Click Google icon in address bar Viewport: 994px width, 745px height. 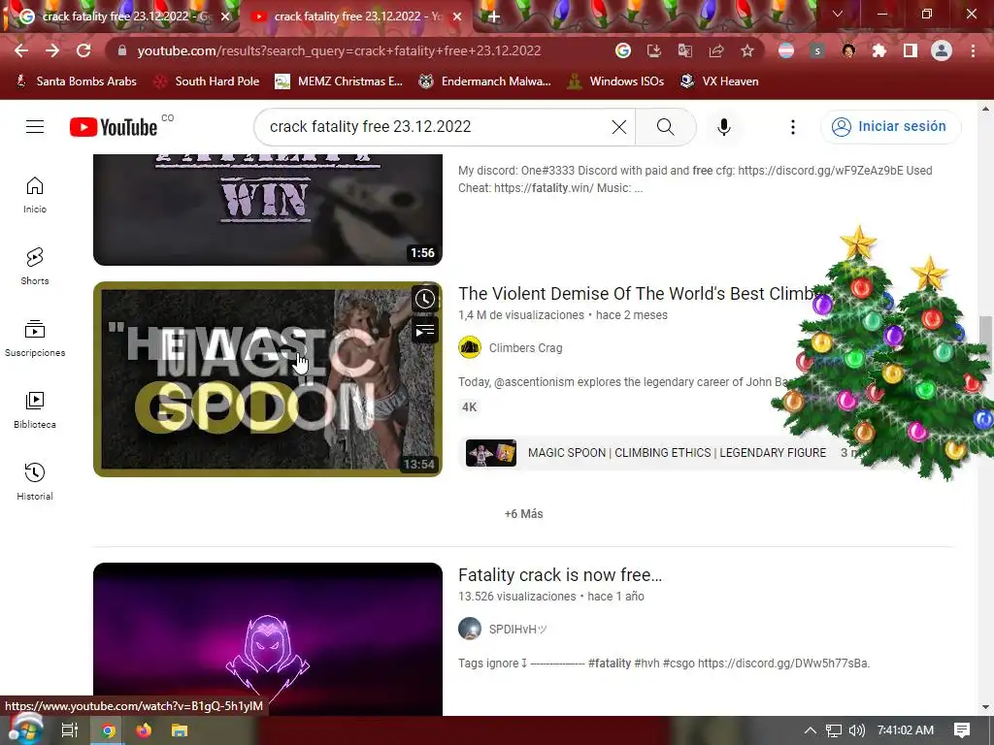pos(623,50)
